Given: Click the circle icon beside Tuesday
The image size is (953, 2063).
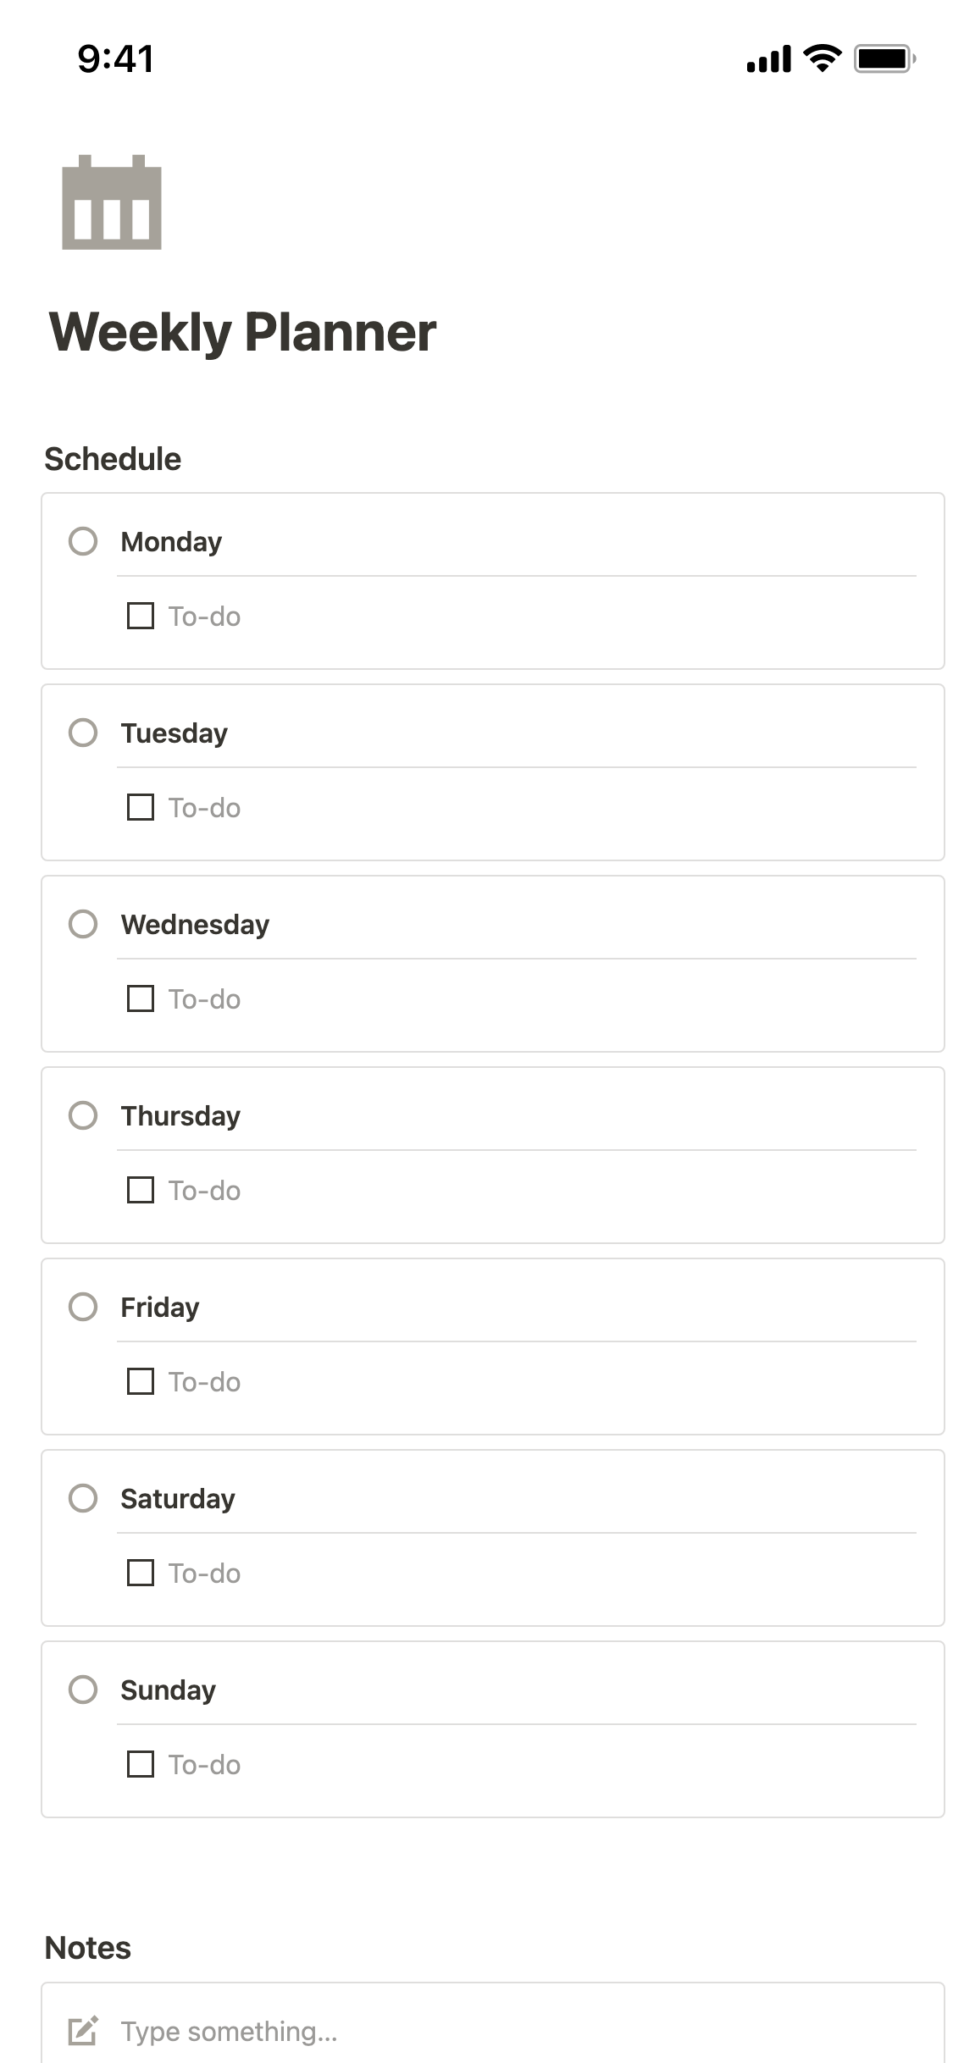Looking at the screenshot, I should 83,733.
